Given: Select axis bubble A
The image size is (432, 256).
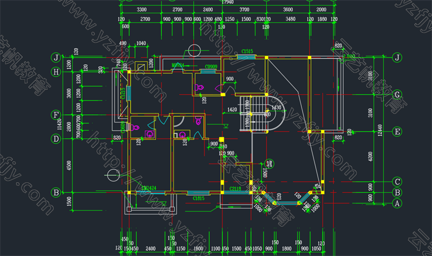Looking at the screenshot, I should pos(397,203).
